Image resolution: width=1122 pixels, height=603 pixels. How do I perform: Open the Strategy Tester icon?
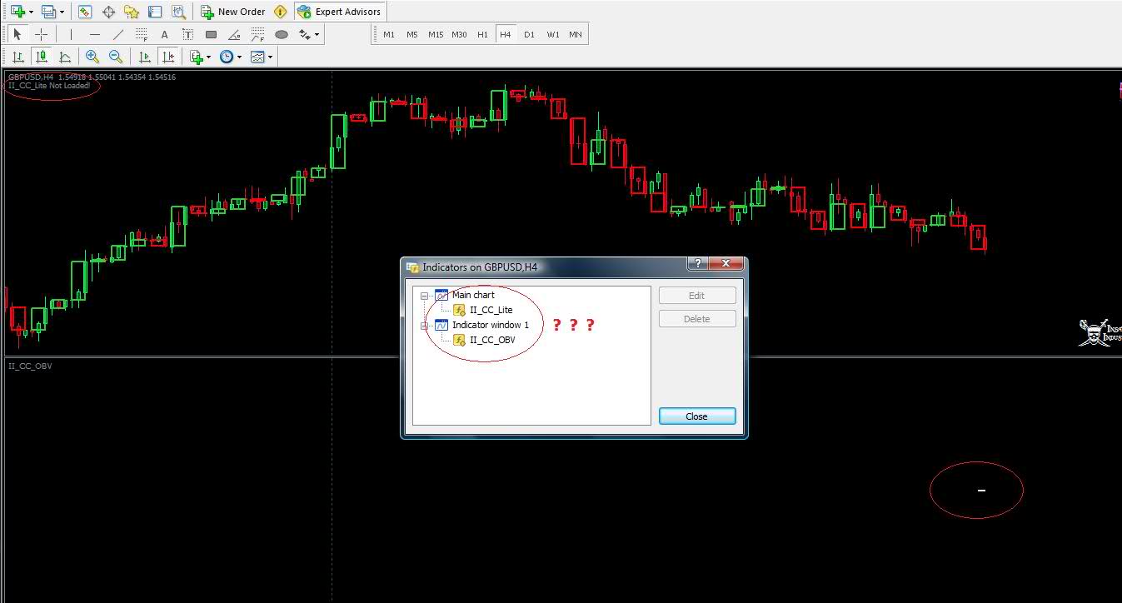click(178, 12)
